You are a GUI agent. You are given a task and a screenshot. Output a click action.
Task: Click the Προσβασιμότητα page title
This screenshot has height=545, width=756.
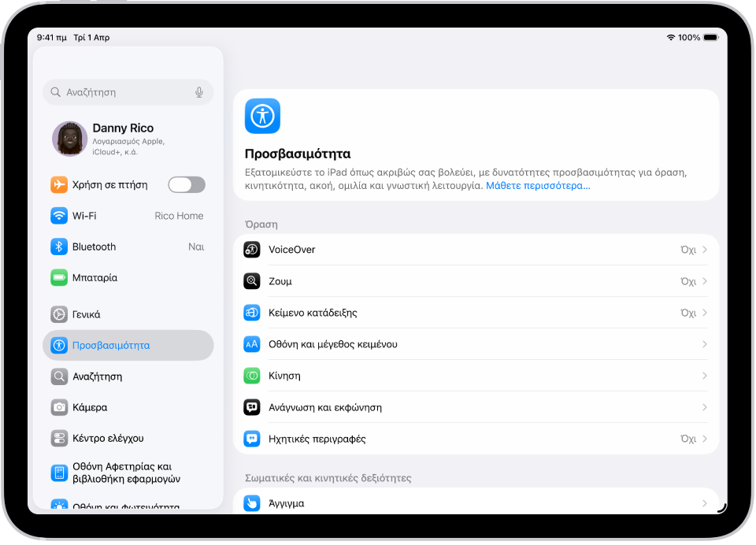coord(298,154)
